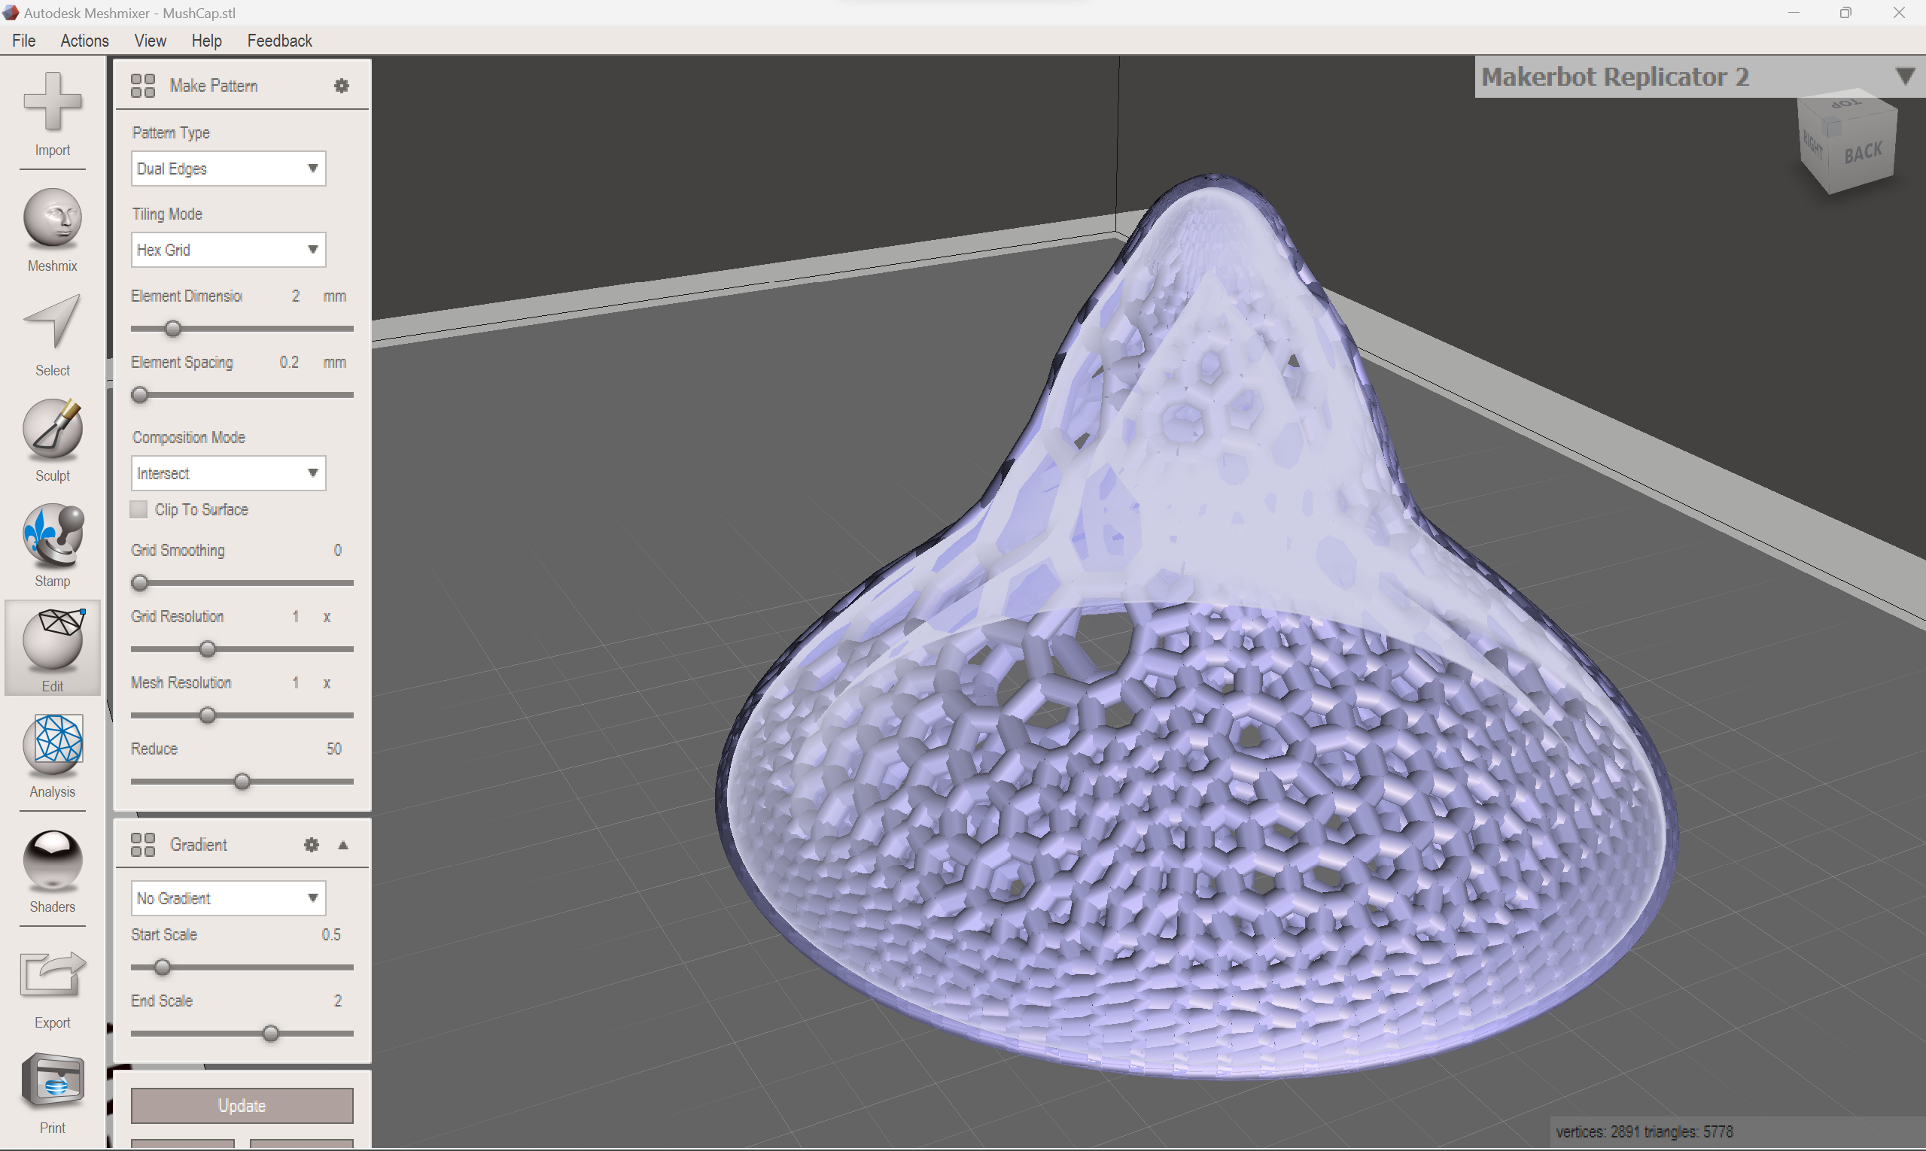Image resolution: width=1926 pixels, height=1151 pixels.
Task: Open the Sculpt tool
Action: click(52, 428)
